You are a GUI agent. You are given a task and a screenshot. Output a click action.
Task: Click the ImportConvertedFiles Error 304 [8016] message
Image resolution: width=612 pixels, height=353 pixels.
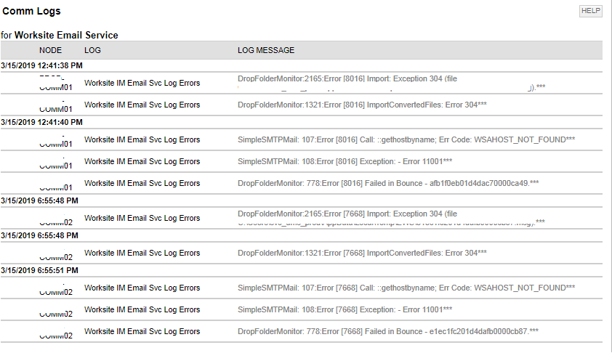pyautogui.click(x=362, y=105)
